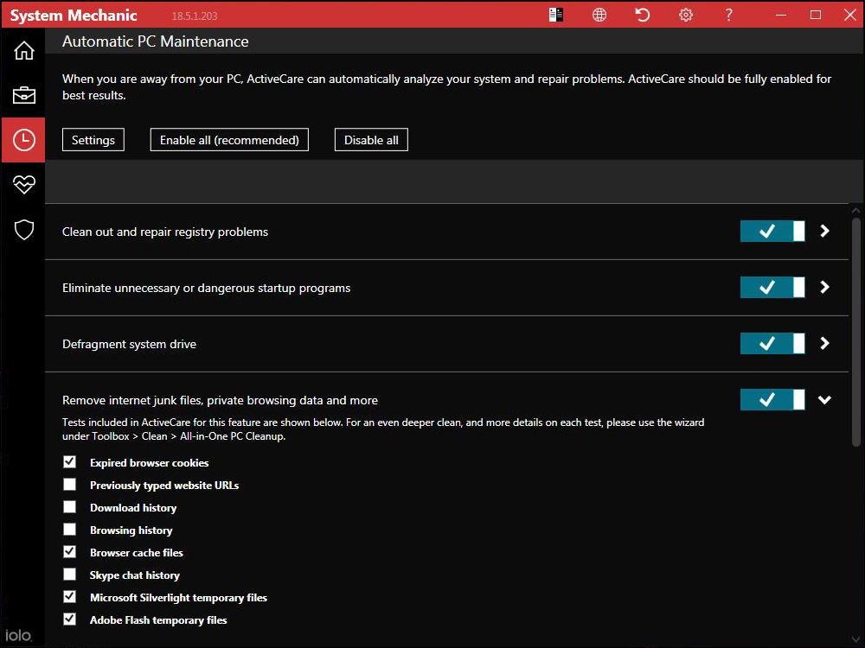Open the report icon in the title bar
This screenshot has height=648, width=865.
556,15
